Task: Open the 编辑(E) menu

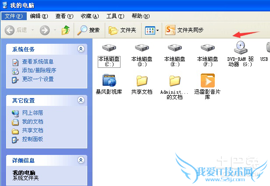Action: 39,16
